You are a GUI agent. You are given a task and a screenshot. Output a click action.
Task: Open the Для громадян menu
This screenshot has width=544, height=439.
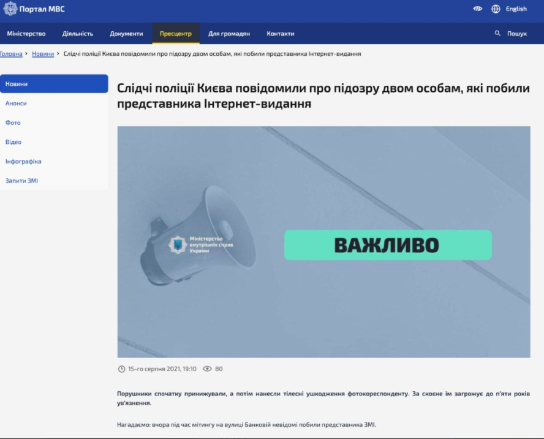229,34
